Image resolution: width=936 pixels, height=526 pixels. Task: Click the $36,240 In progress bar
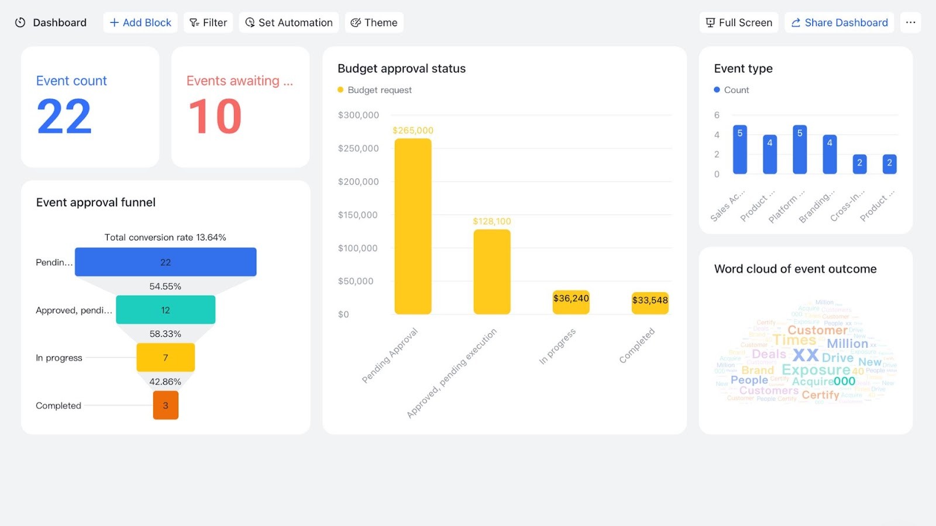tap(571, 302)
